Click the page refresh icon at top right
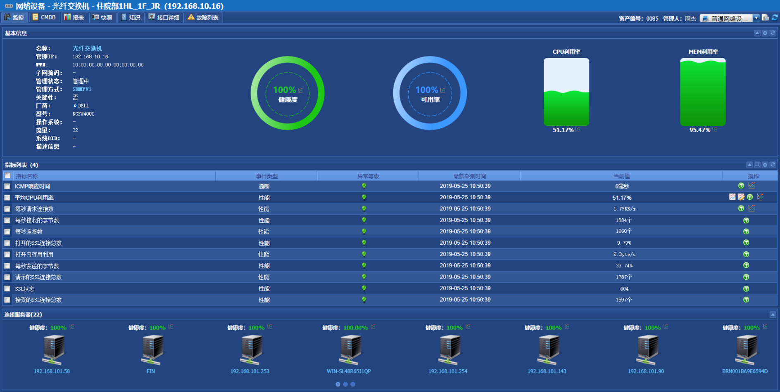Image resolution: width=780 pixels, height=392 pixels. click(775, 17)
